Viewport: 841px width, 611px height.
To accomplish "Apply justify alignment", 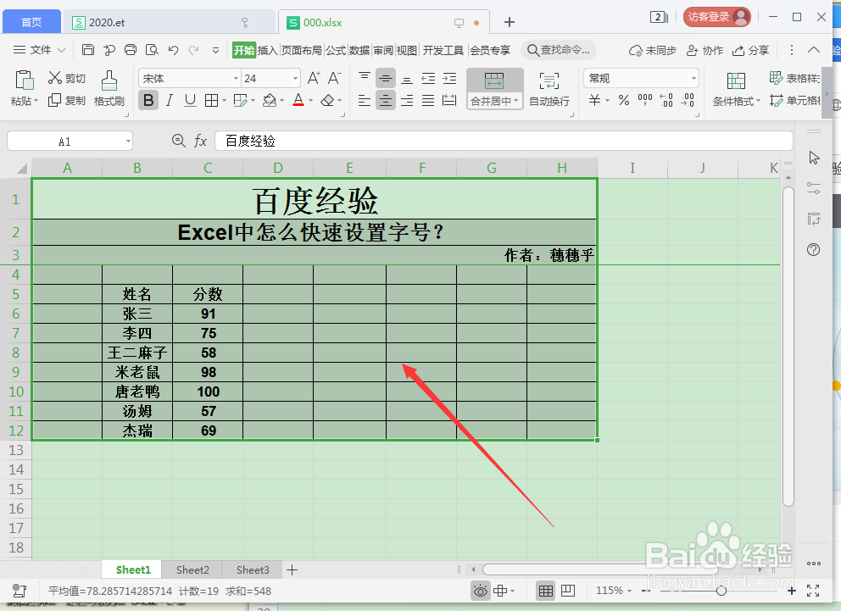I will [428, 100].
